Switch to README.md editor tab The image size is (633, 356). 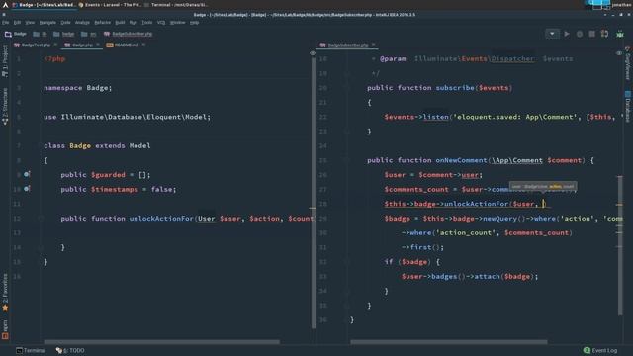coord(127,45)
